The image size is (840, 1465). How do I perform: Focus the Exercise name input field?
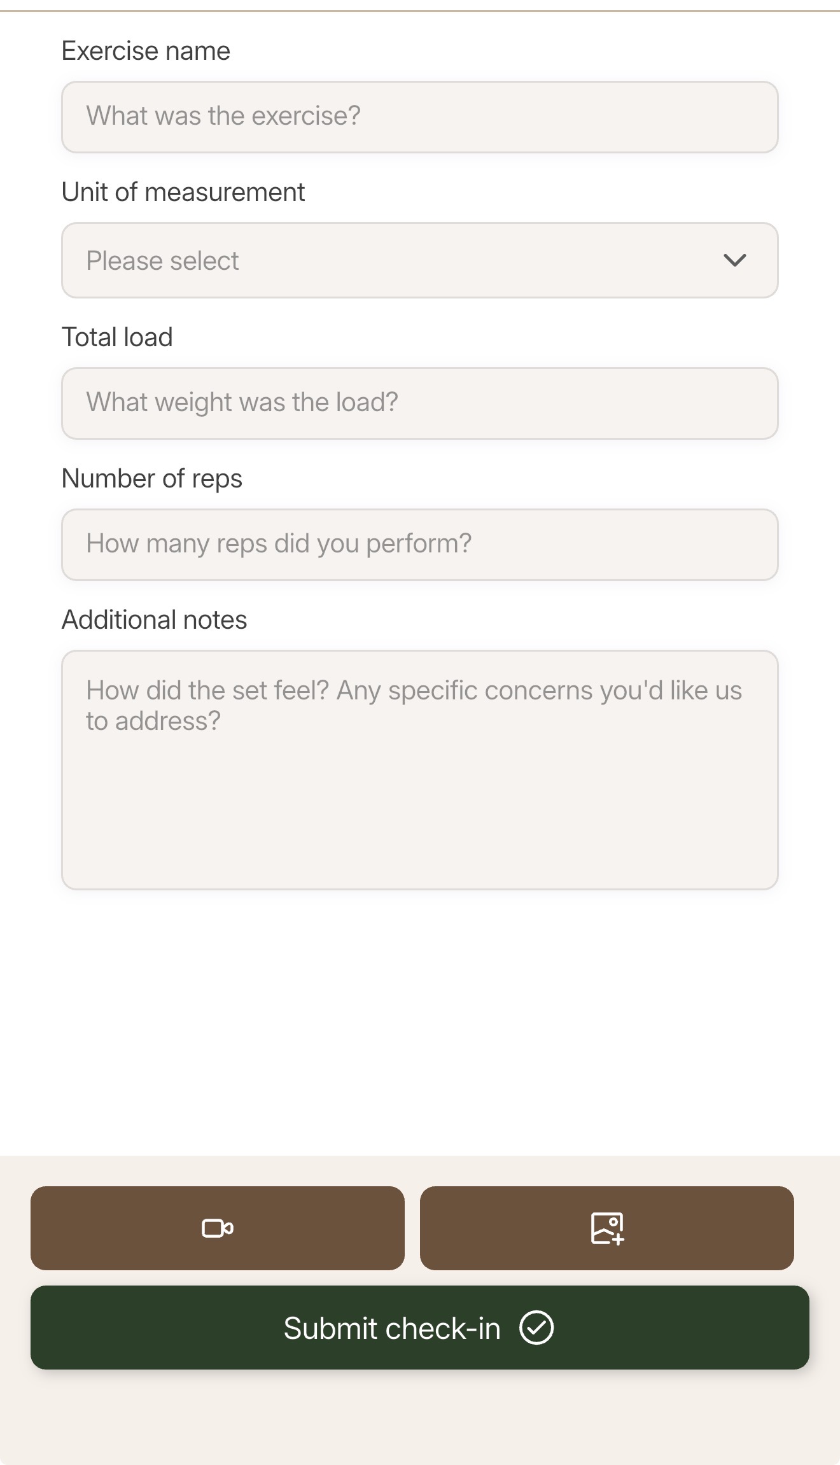tap(420, 117)
